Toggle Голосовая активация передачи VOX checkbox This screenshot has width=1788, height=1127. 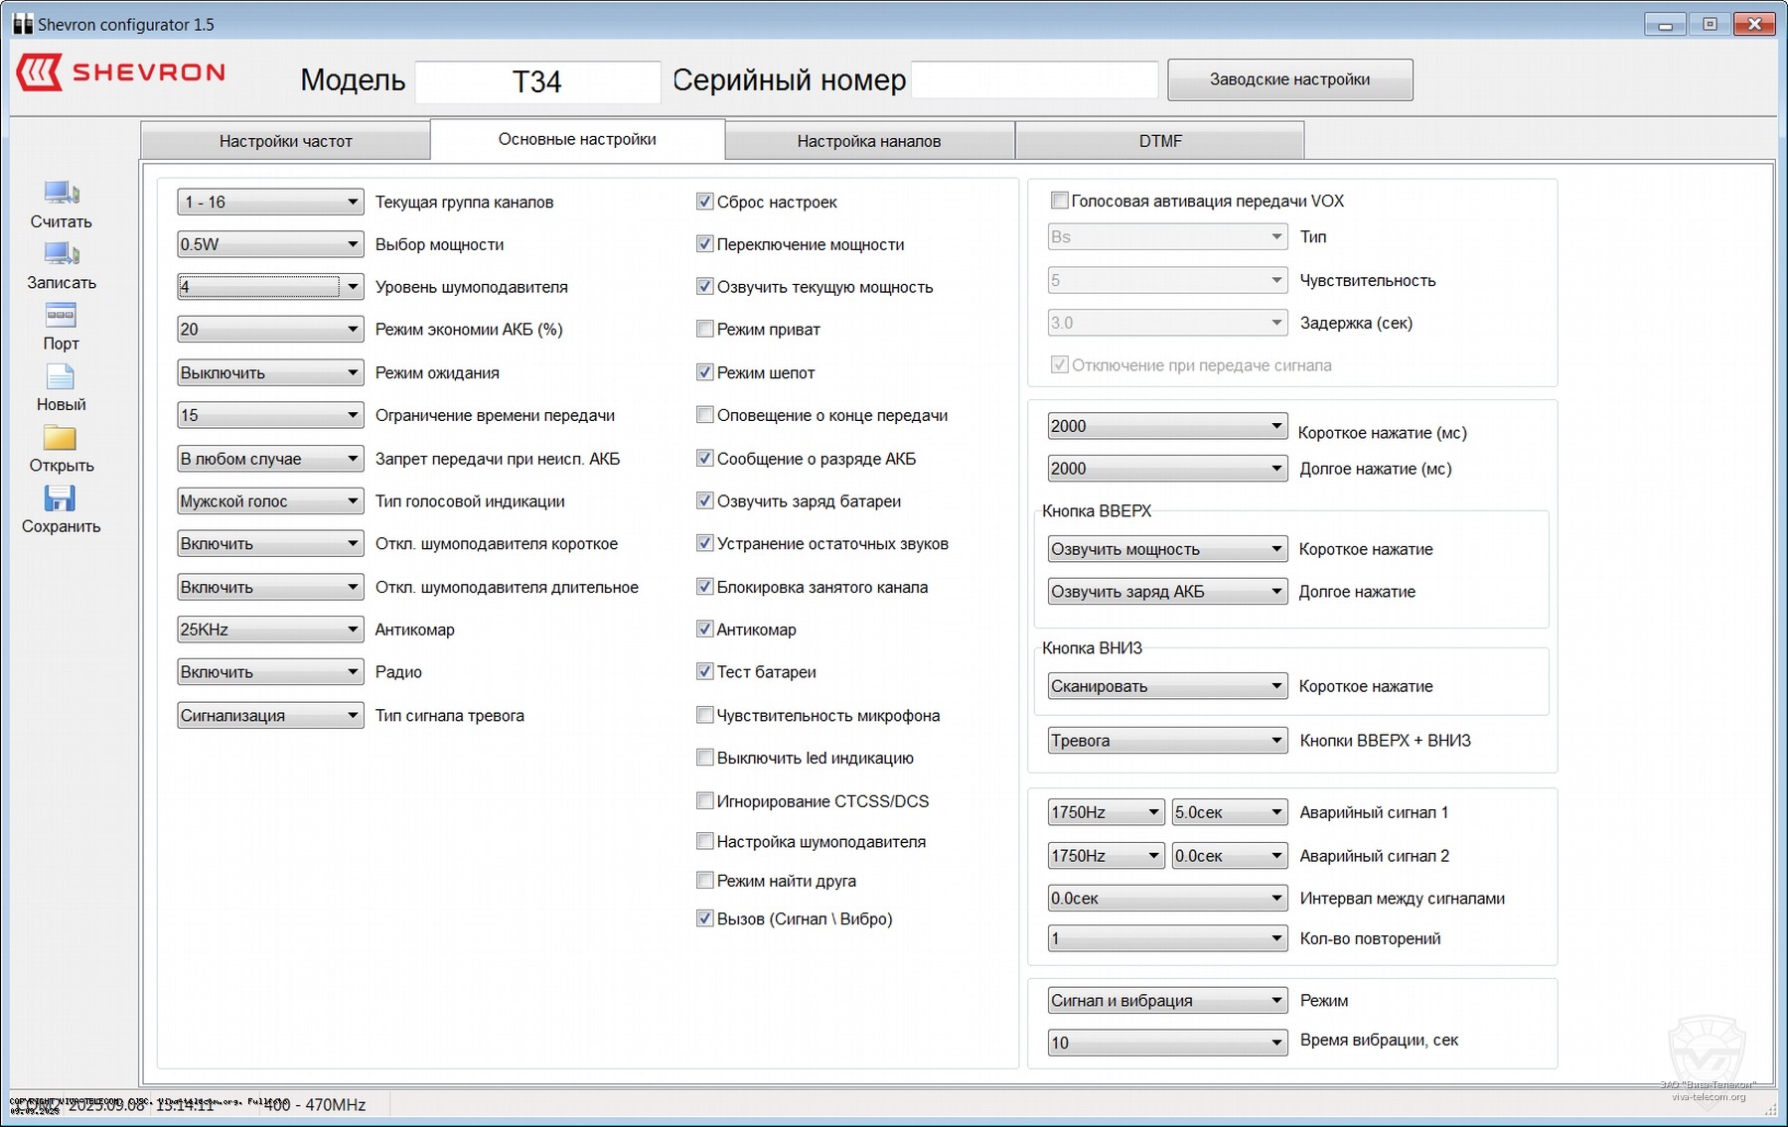pyautogui.click(x=1060, y=201)
